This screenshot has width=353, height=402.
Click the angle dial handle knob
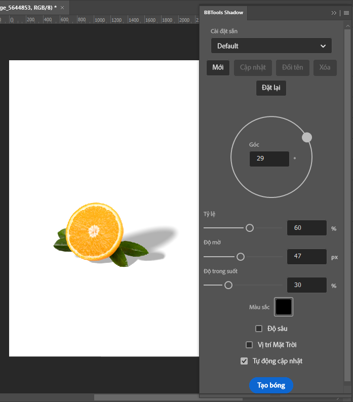tap(307, 137)
